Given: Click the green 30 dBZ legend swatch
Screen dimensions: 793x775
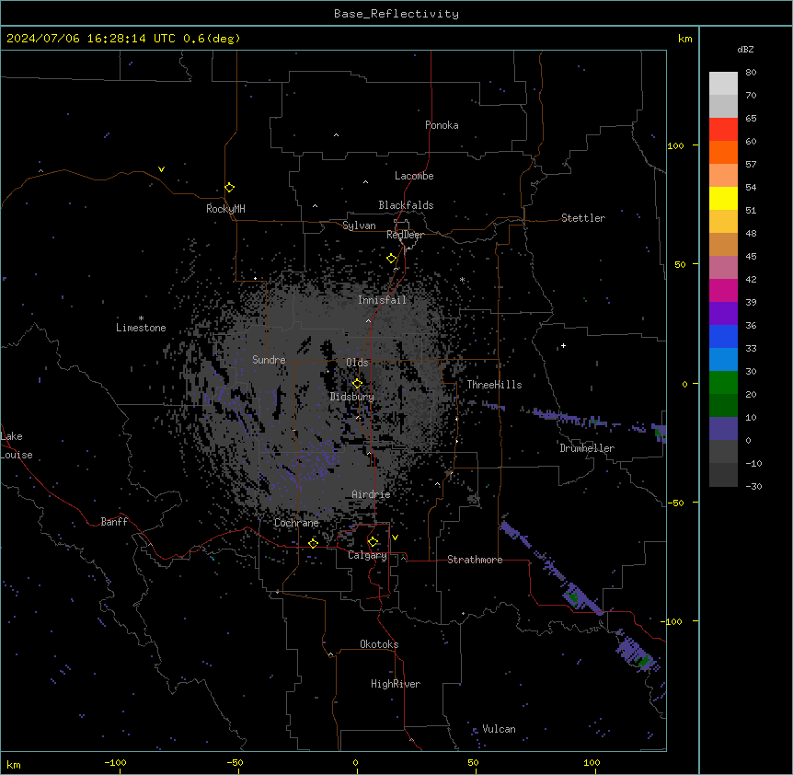Looking at the screenshot, I should pos(723,383).
